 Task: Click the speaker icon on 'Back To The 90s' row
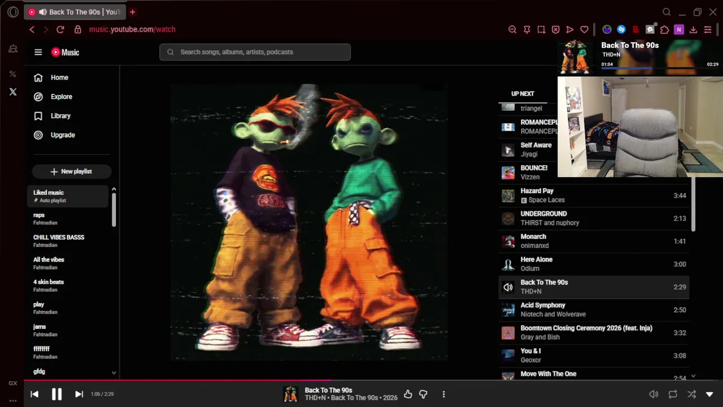click(x=508, y=287)
